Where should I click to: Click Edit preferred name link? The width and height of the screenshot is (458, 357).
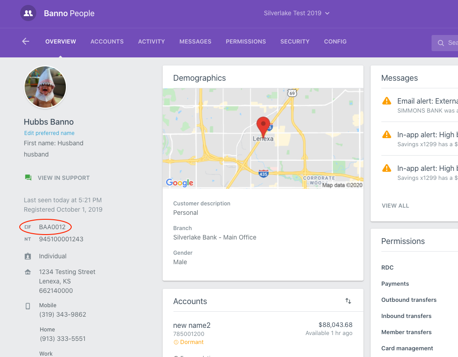49,133
